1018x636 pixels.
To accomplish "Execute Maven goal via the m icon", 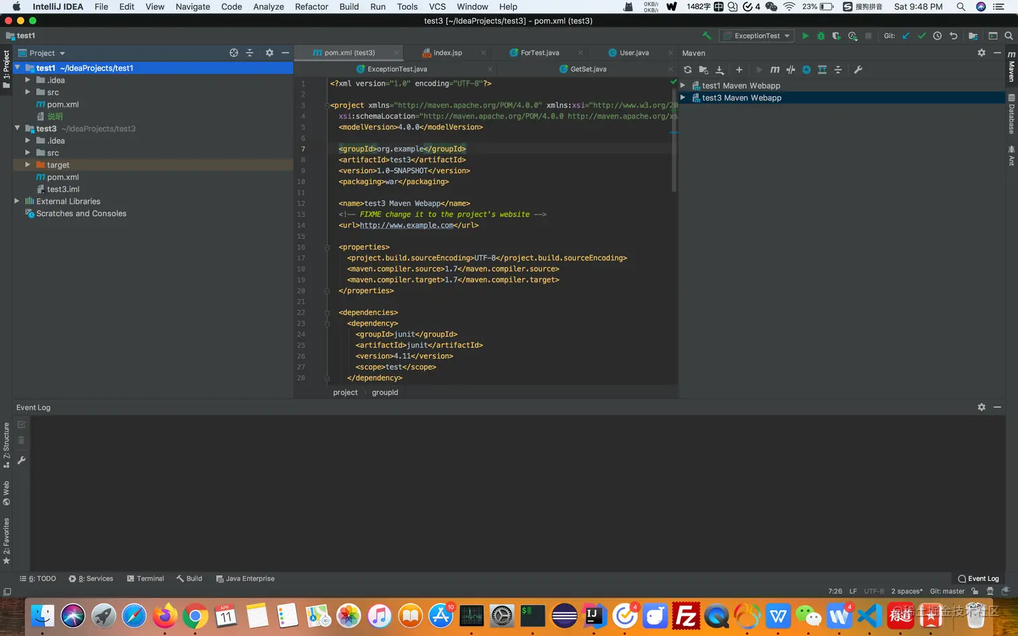I will [x=775, y=69].
